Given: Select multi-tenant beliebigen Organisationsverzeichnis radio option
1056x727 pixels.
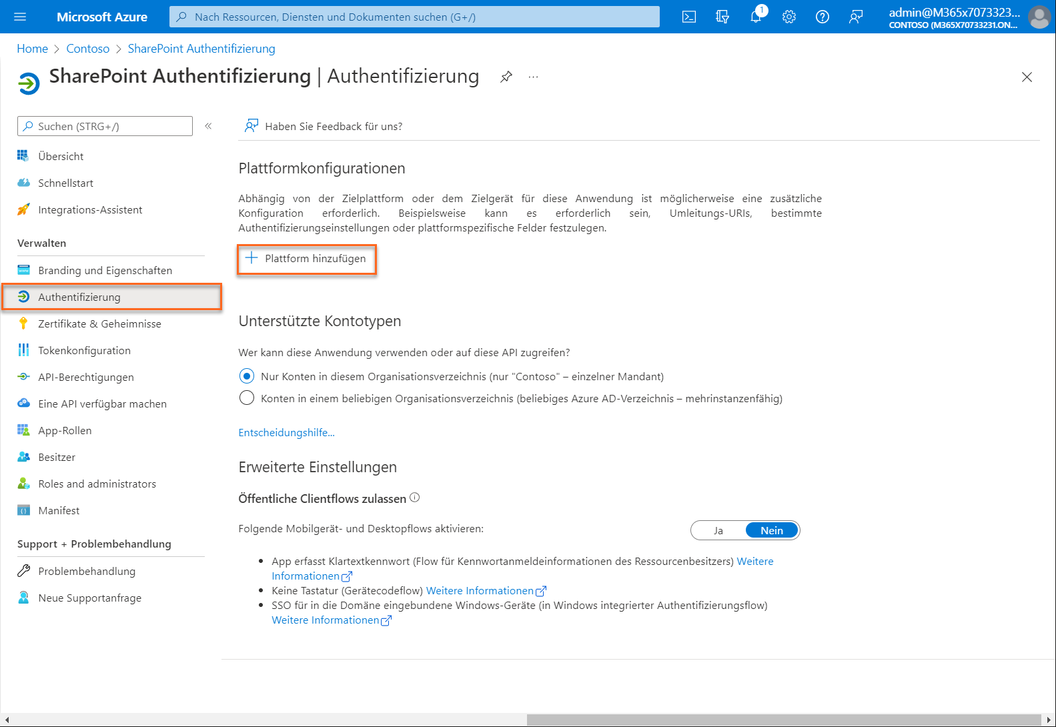Looking at the screenshot, I should click(247, 398).
